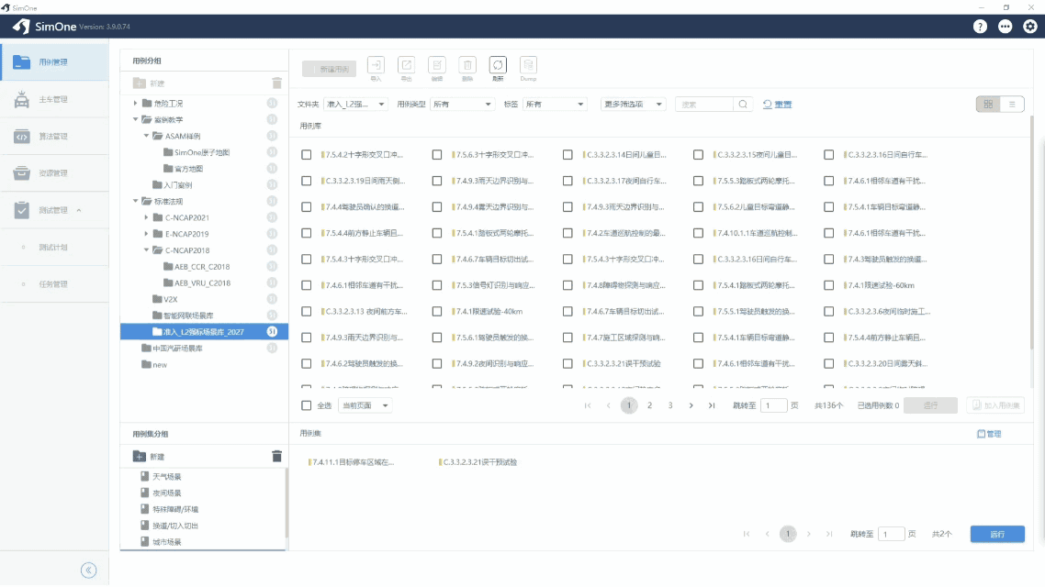This screenshot has width=1045, height=587.
Task: Open the vehicle management sidebar tab
Action: [54, 99]
